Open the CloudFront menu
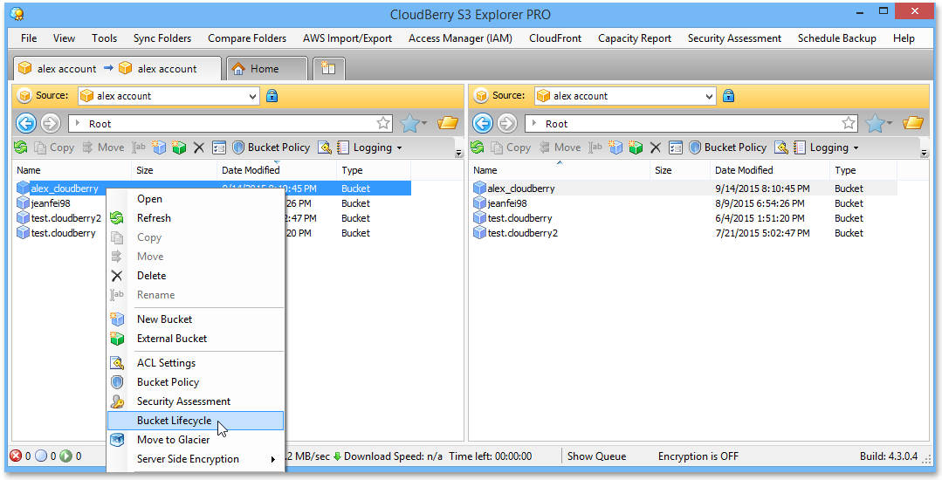This screenshot has height=480, width=942. pyautogui.click(x=555, y=38)
